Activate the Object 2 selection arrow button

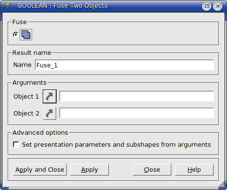pyautogui.click(x=49, y=113)
